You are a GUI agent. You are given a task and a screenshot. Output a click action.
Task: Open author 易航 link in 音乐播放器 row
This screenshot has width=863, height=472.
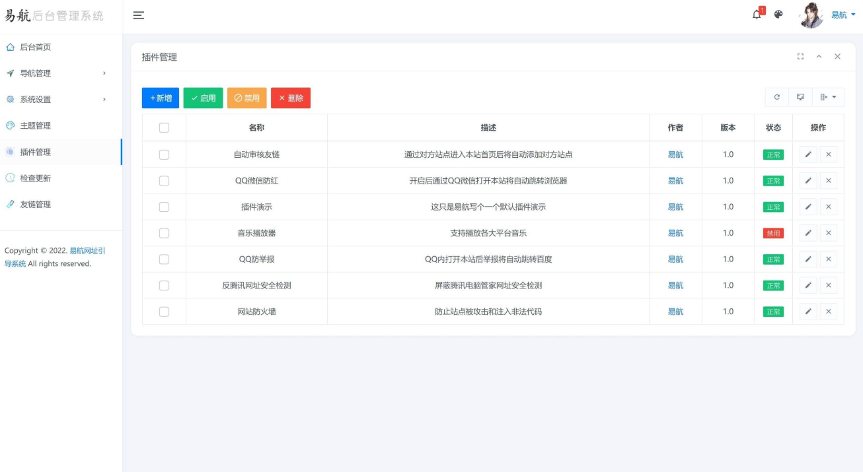coord(675,233)
